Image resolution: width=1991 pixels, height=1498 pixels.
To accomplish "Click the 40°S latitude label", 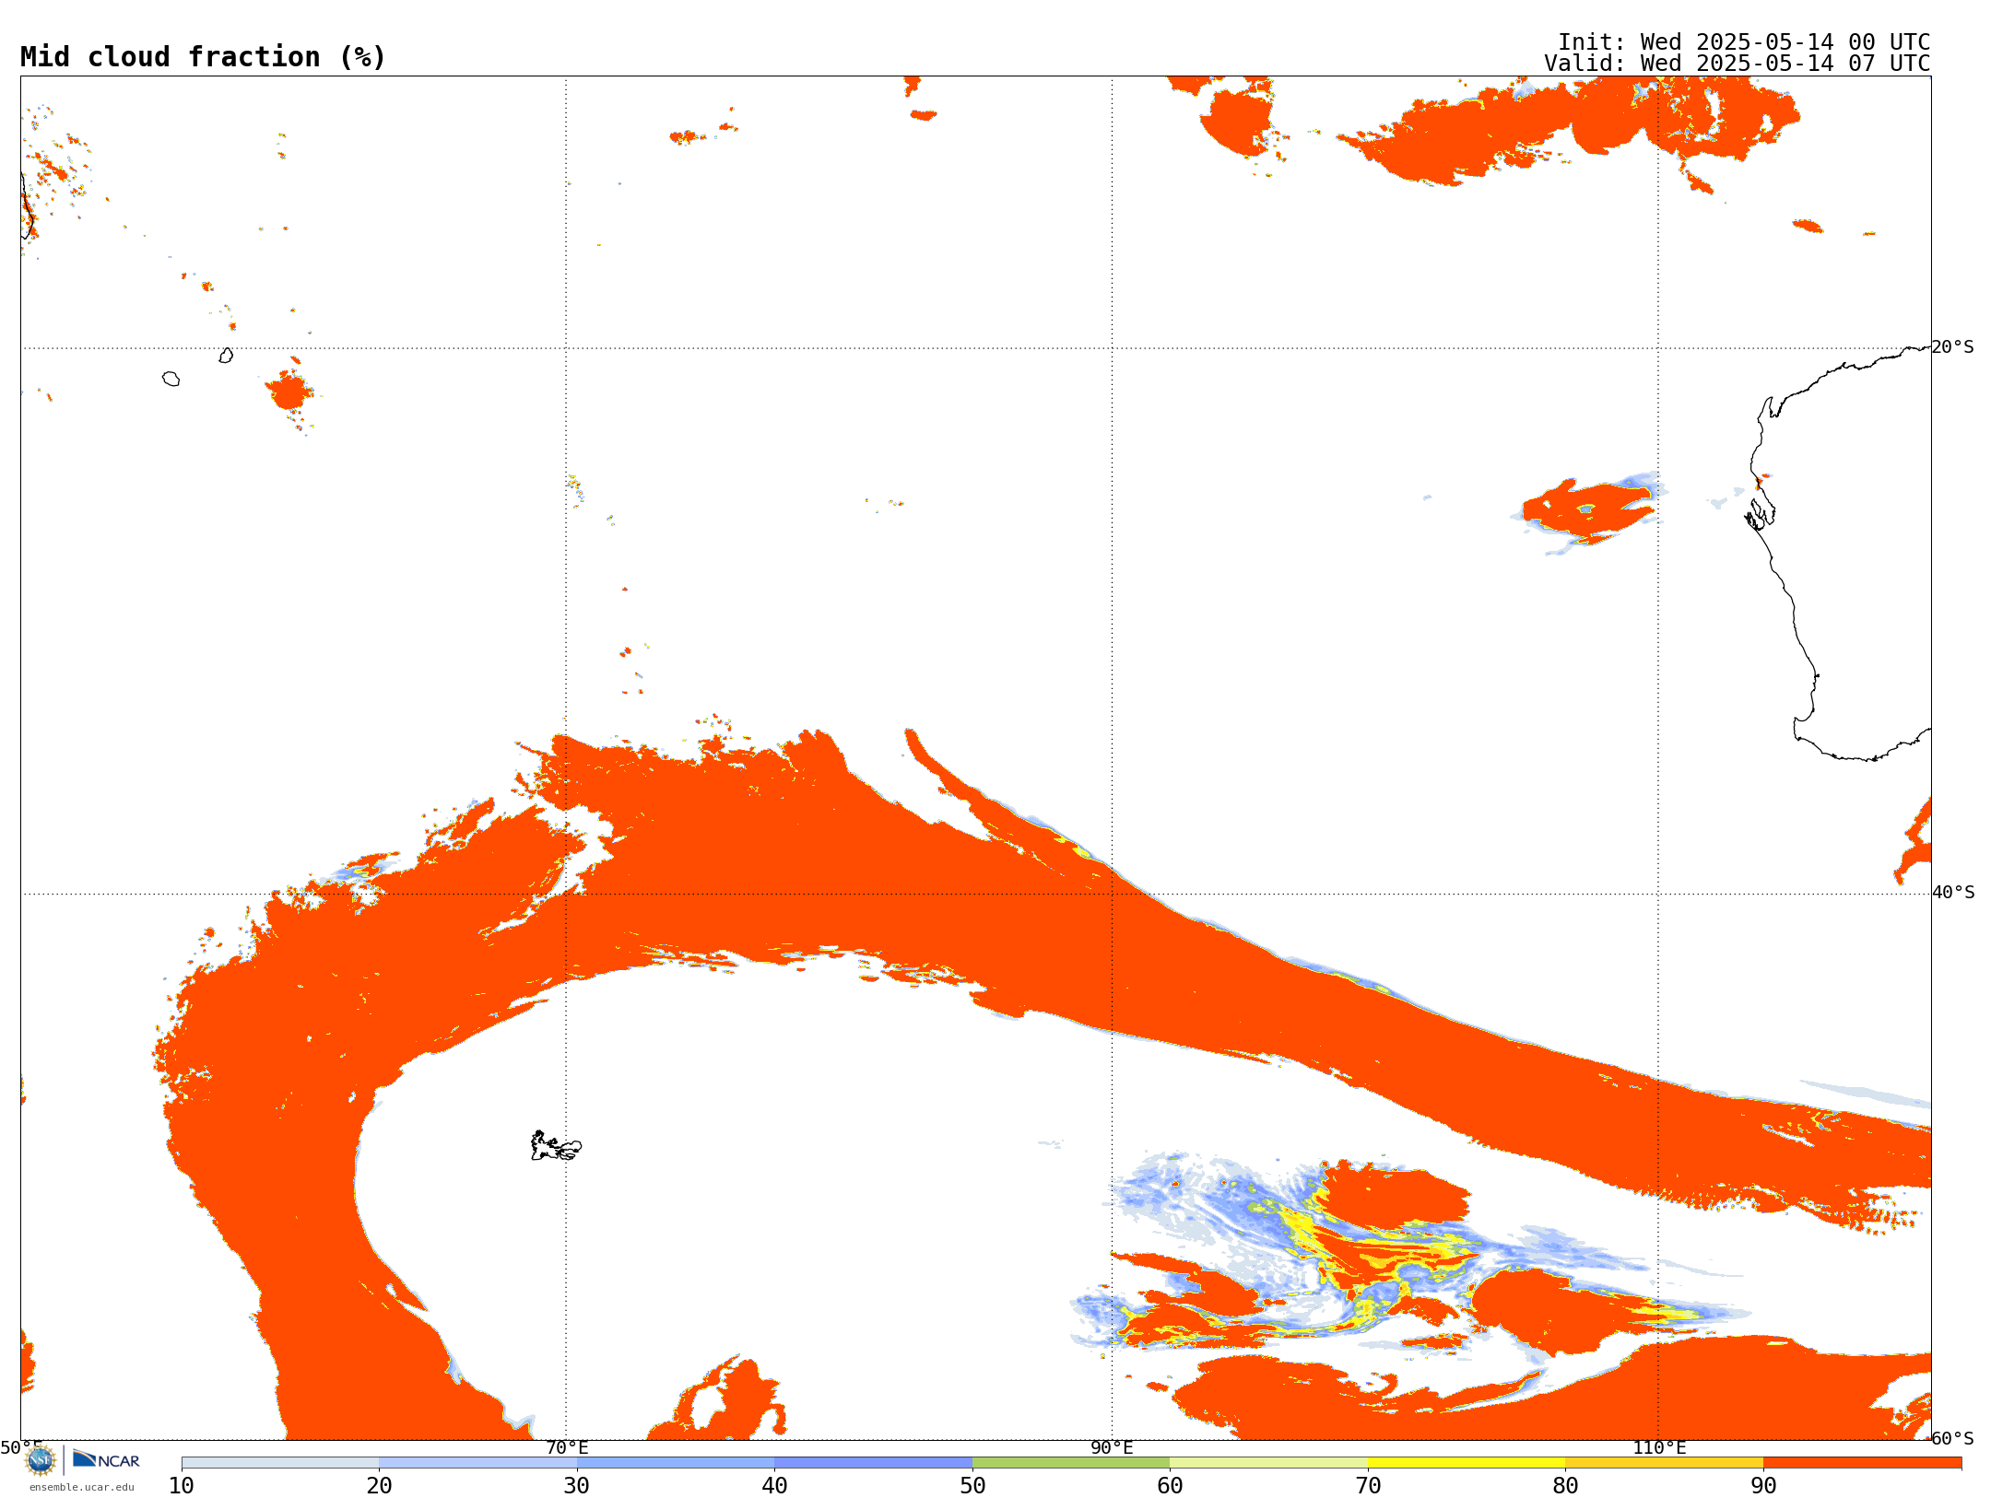I will 1953,893.
